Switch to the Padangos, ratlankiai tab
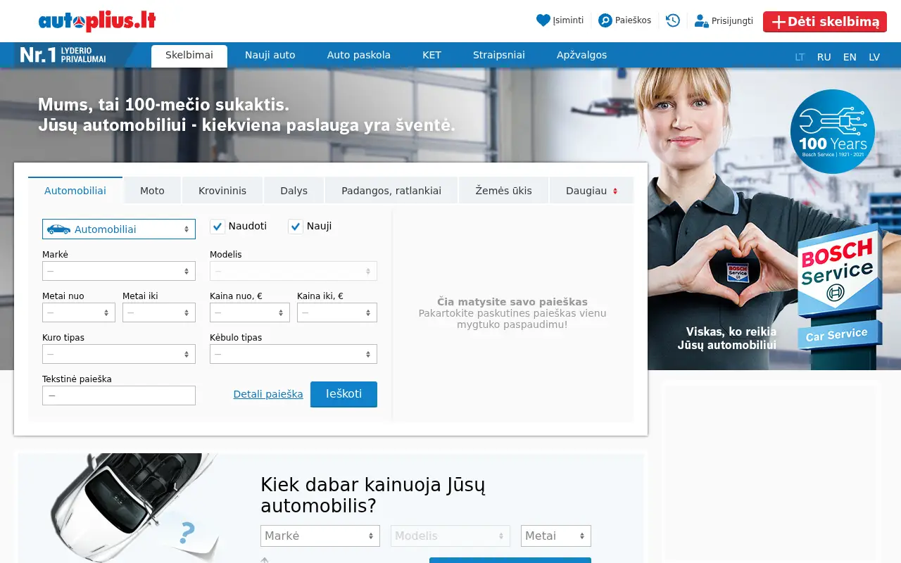This screenshot has width=901, height=563. 391,191
